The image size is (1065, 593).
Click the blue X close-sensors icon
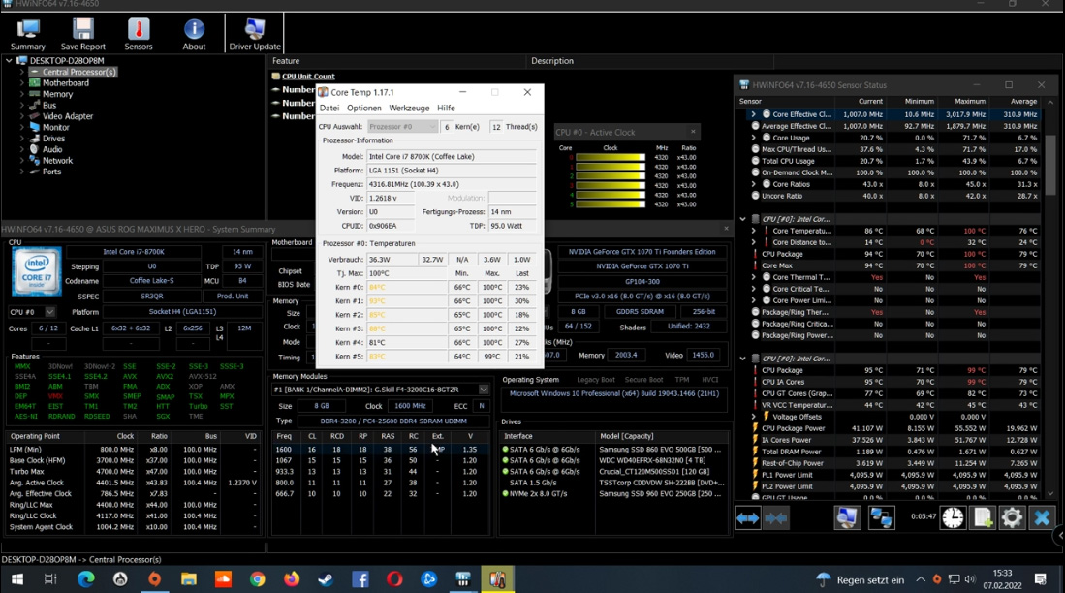[1042, 518]
